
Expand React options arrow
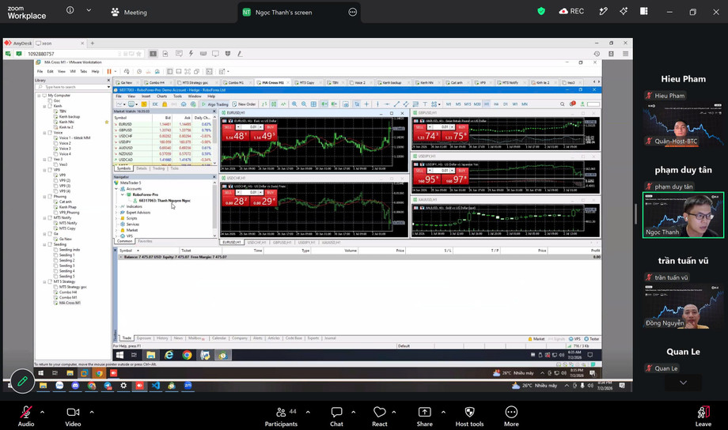pos(394,412)
